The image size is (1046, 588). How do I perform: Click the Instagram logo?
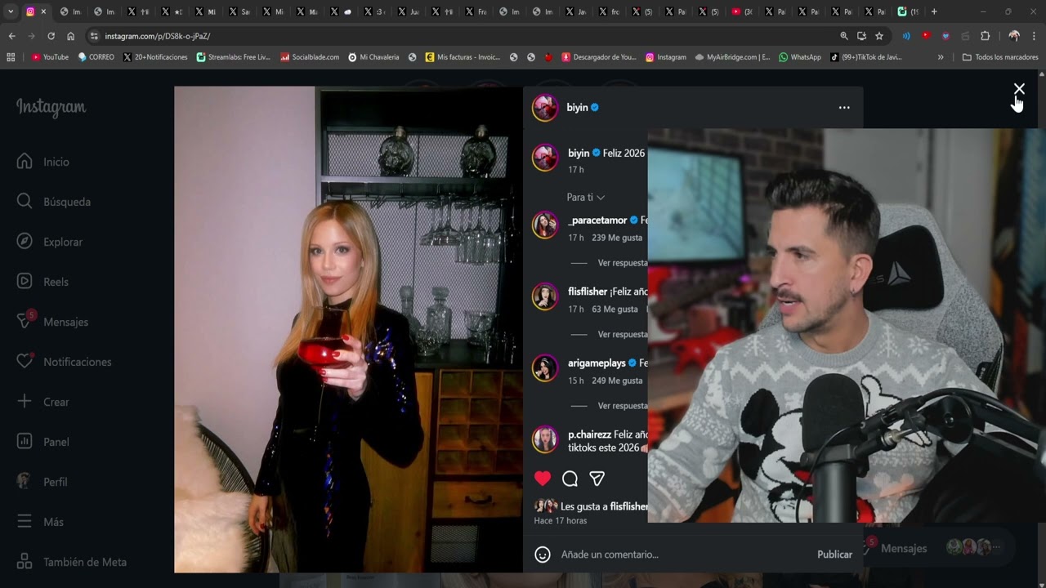[51, 107]
